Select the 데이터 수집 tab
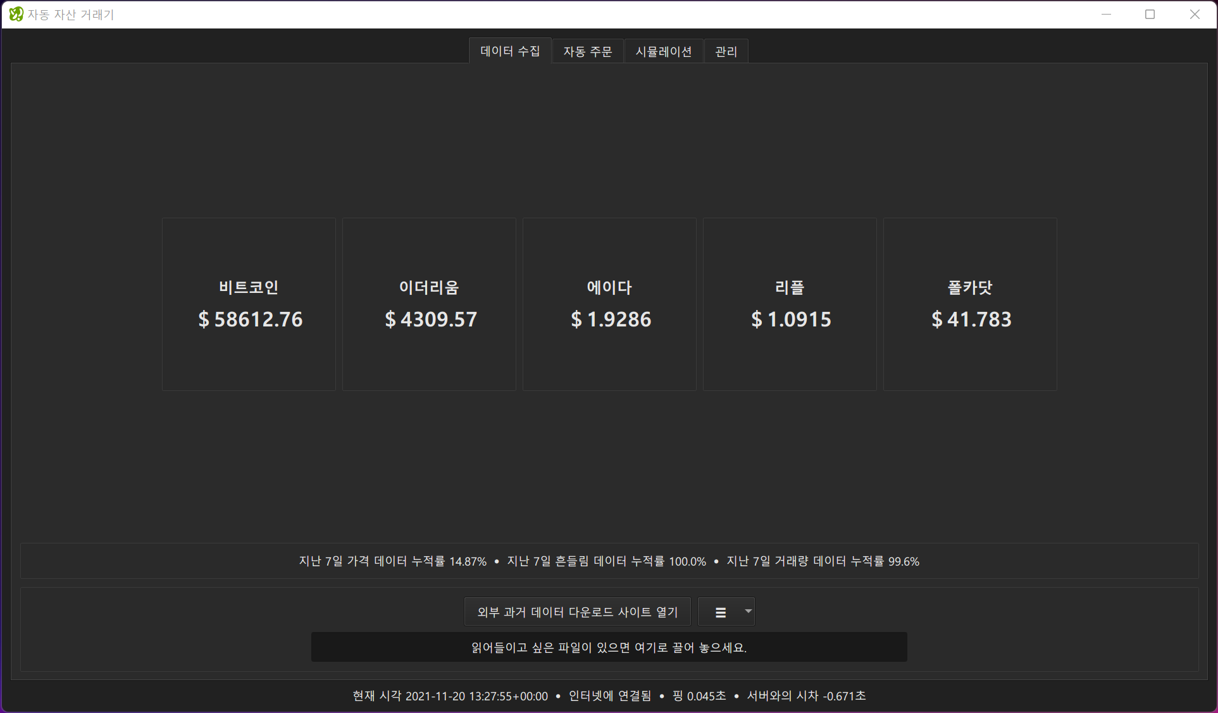This screenshot has height=713, width=1218. pos(510,51)
